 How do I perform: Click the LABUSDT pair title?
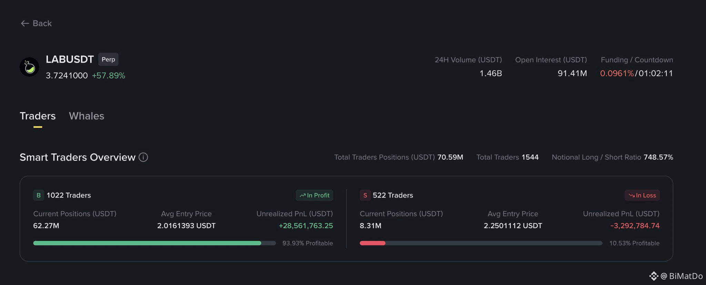(70, 59)
